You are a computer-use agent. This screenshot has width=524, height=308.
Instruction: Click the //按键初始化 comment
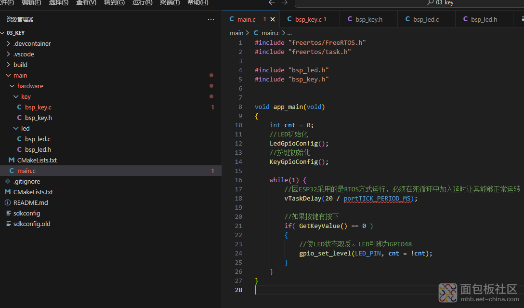[290, 153]
